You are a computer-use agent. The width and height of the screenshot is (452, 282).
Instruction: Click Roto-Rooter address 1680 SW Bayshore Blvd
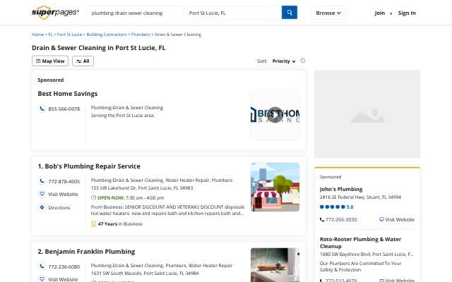click(366, 254)
